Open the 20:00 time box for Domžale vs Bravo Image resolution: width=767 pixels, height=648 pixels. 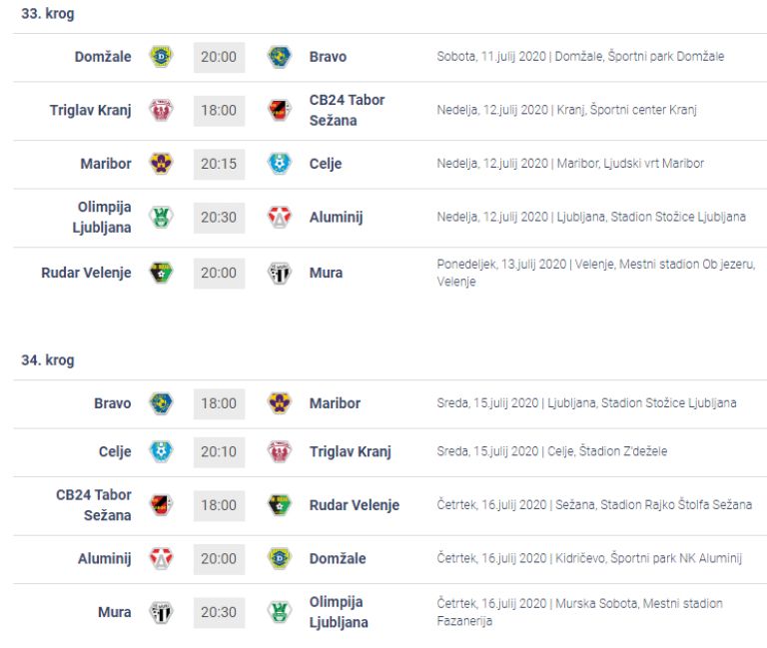pyautogui.click(x=219, y=57)
